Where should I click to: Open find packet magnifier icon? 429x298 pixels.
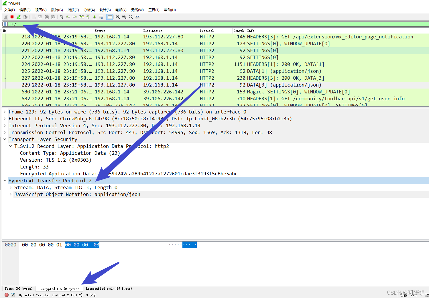pyautogui.click(x=62, y=17)
